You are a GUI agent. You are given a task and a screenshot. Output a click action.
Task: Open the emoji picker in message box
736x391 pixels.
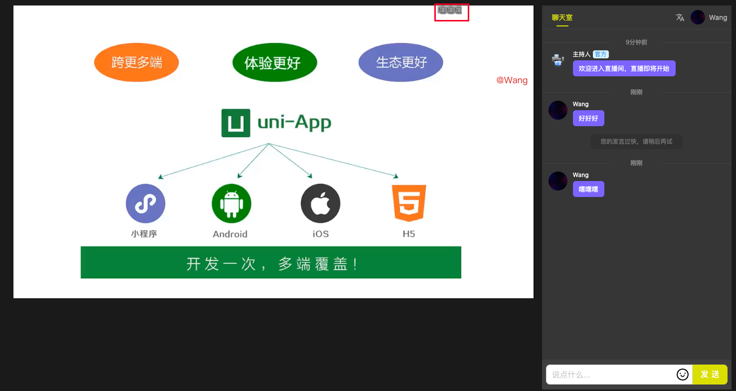click(682, 374)
